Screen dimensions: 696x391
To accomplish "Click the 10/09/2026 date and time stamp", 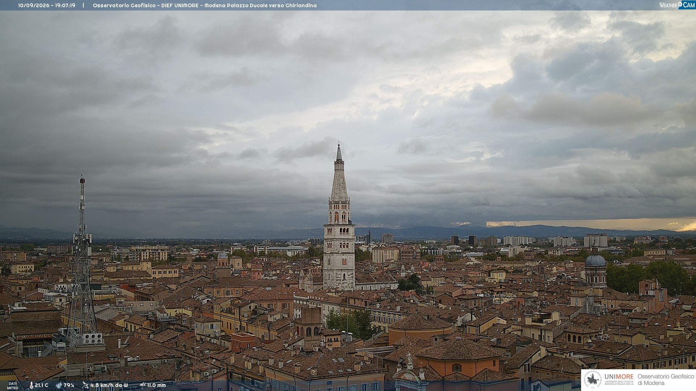I will point(47,5).
